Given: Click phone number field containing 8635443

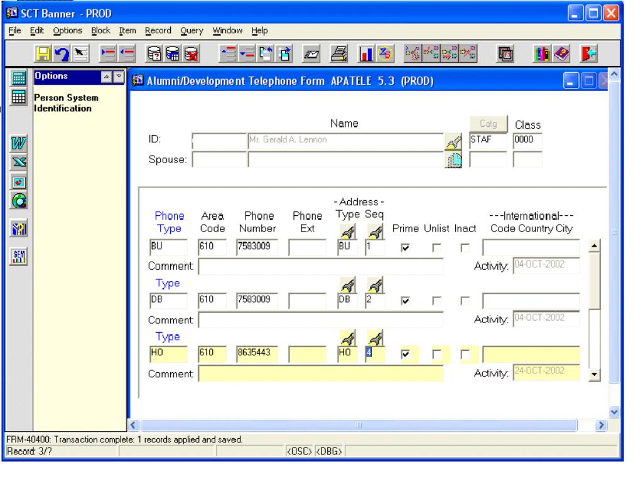Looking at the screenshot, I should 257,354.
